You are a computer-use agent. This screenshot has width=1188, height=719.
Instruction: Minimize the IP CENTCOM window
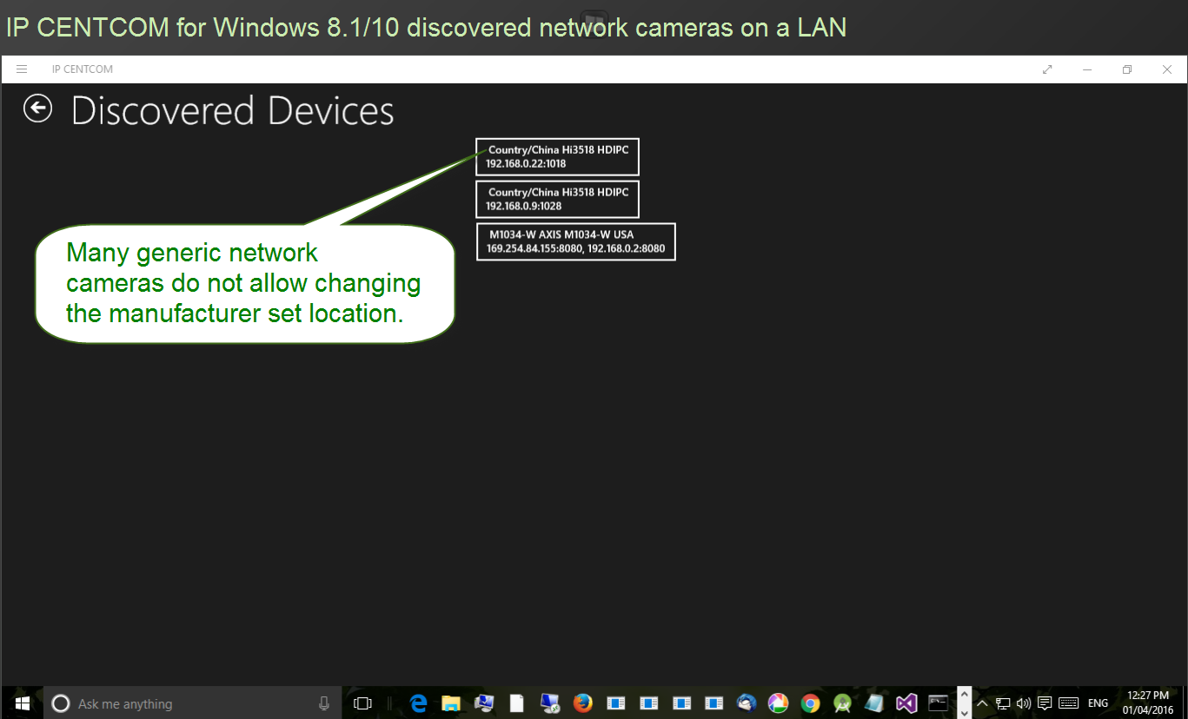pos(1087,69)
